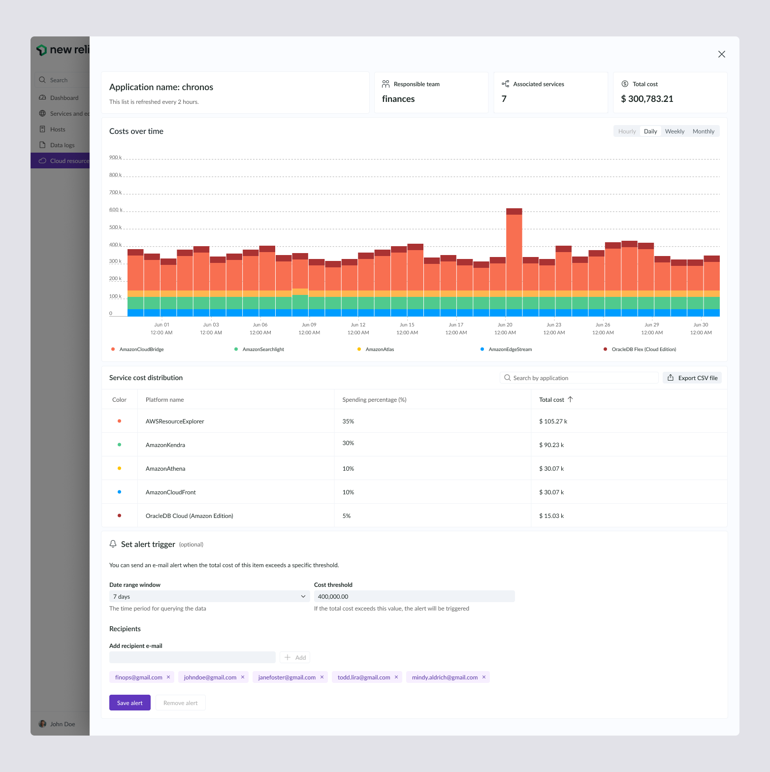Click the Search by application field
Screen dimensions: 770x772
point(579,378)
